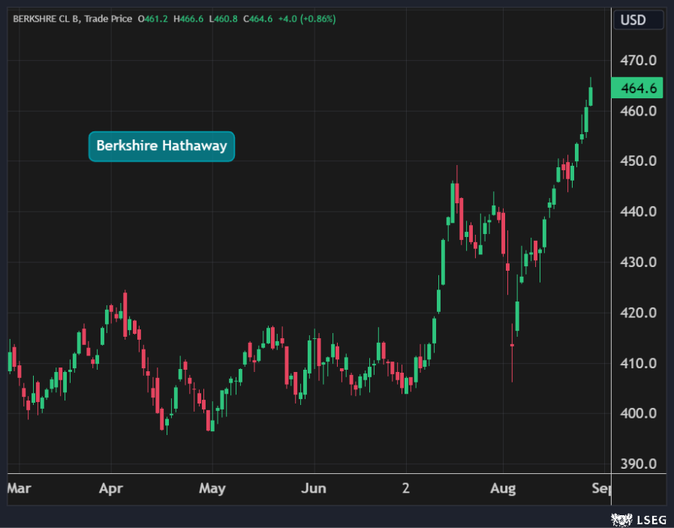
Task: Click the August red candle with longest wick
Action: coord(512,345)
